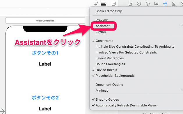
Task: Click the Add Editor split icon
Action: 113,4
